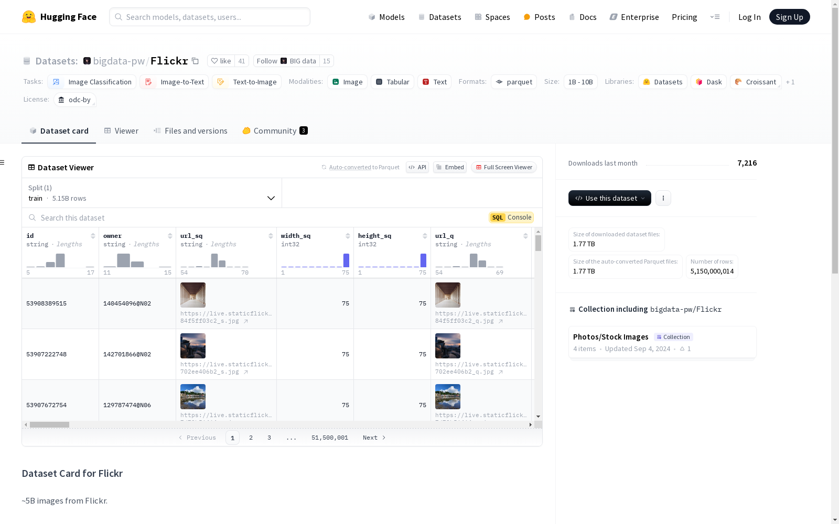Select the Text-to-Image task tag
Image resolution: width=839 pixels, height=524 pixels.
[x=246, y=82]
